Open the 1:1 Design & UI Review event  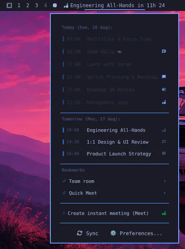click(x=114, y=142)
